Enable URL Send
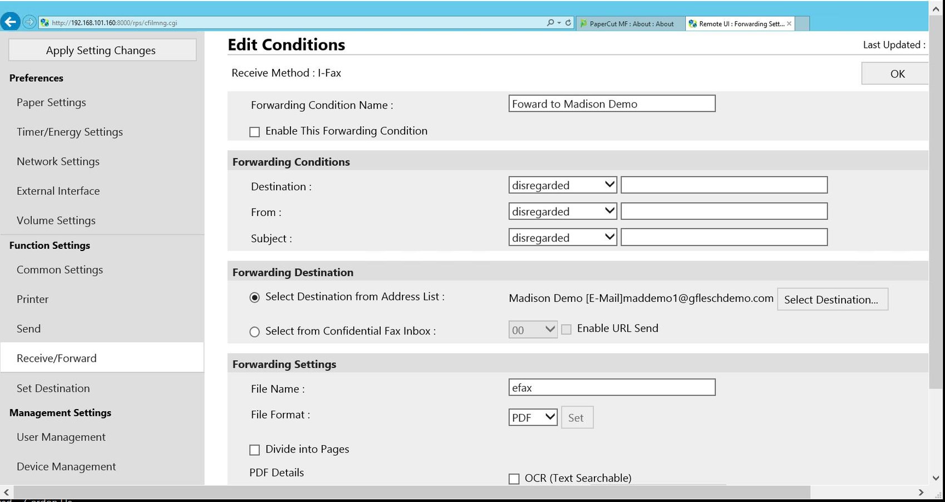Image resolution: width=945 pixels, height=502 pixels. pos(566,329)
